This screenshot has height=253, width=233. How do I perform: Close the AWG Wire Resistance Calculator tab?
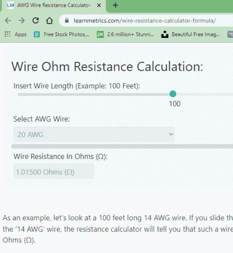click(x=99, y=5)
